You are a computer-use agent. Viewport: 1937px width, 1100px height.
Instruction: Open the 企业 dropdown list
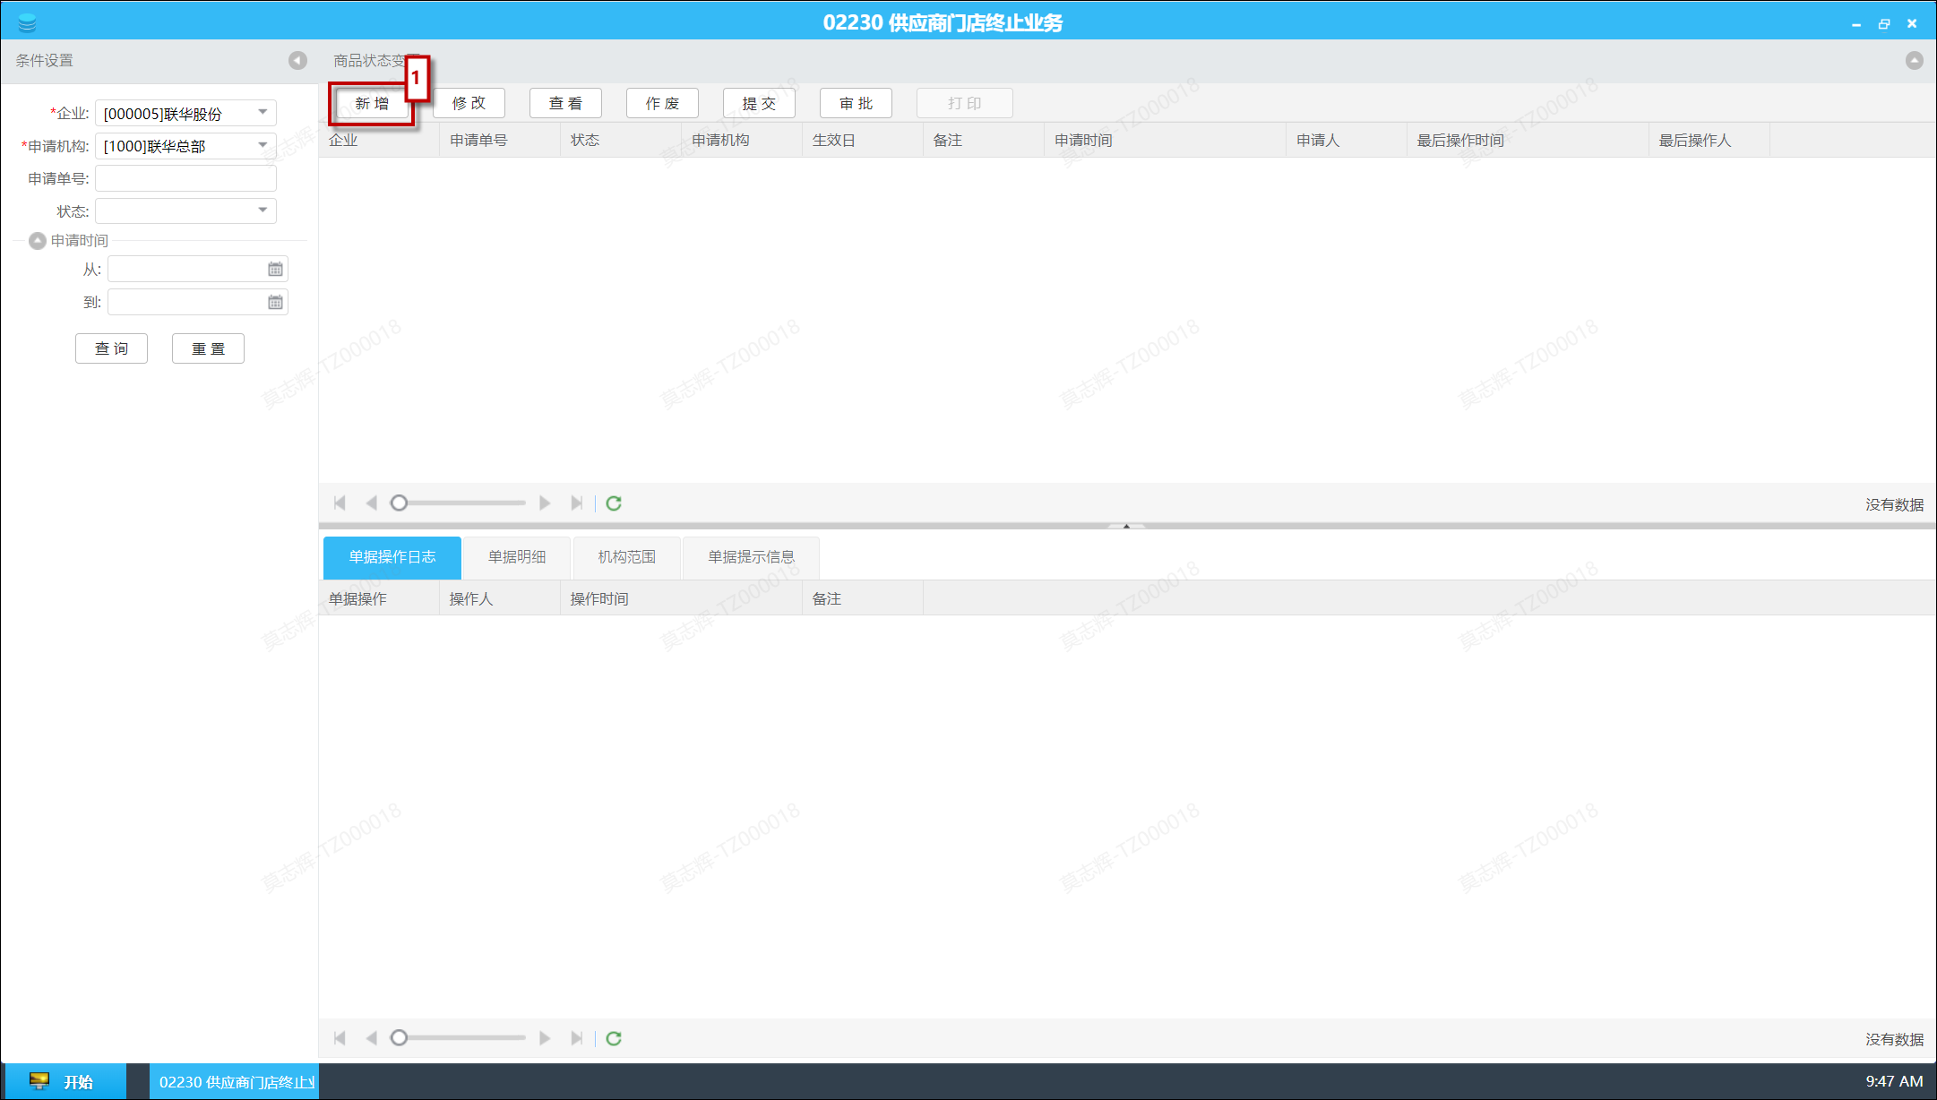[x=263, y=113]
